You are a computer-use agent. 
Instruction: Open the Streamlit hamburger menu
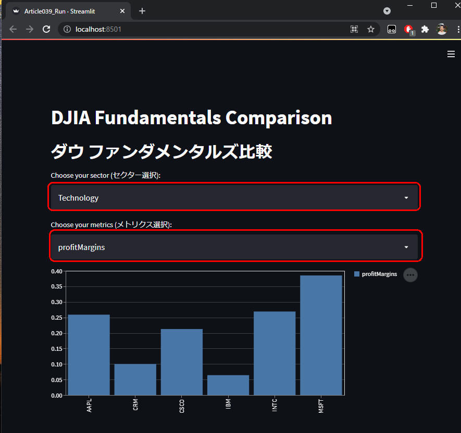click(451, 54)
